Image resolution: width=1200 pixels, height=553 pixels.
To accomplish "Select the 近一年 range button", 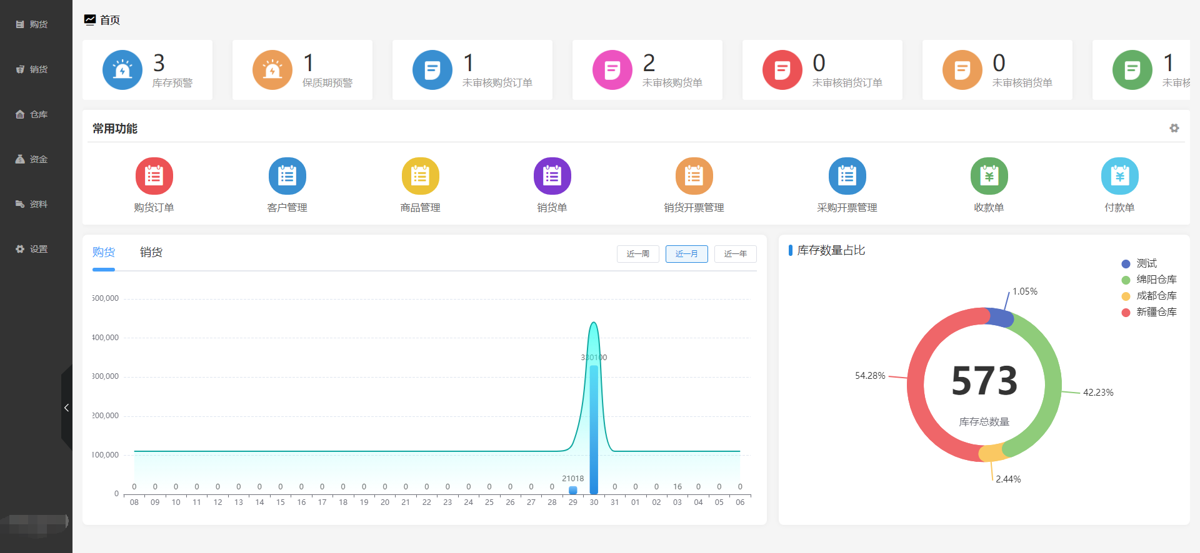I will click(736, 254).
